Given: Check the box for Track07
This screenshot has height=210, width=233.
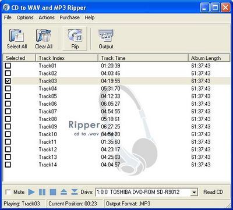Looking at the screenshot, I should (8, 111).
